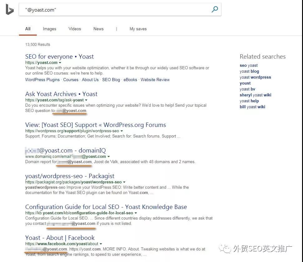The width and height of the screenshot is (303, 262).
Task: Open the My saves tab
Action: (138, 29)
